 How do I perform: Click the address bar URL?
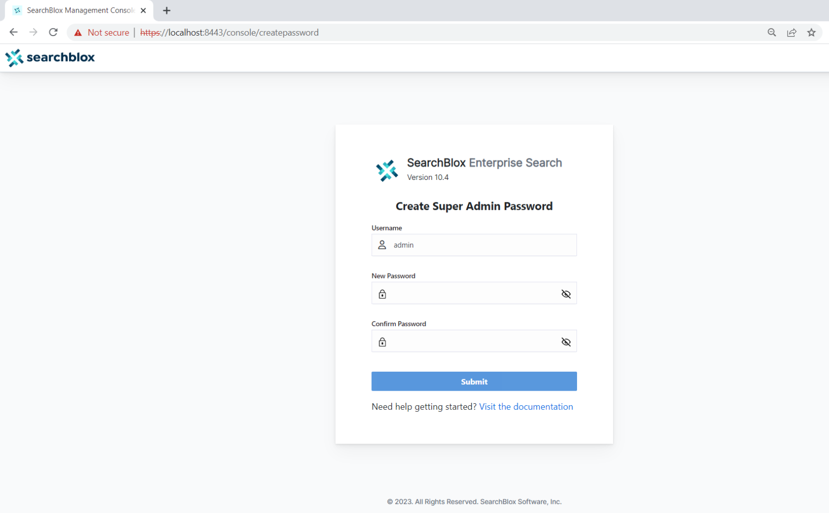pos(229,33)
